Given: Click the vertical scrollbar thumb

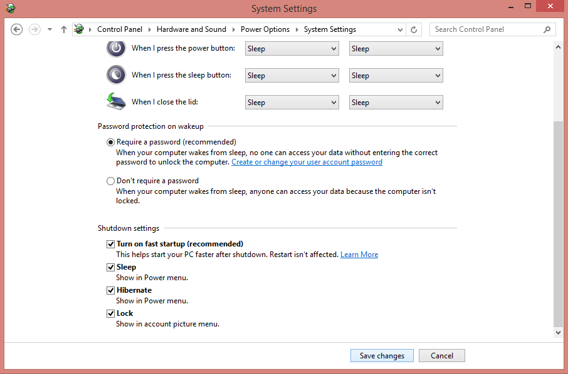Looking at the screenshot, I should point(558,223).
